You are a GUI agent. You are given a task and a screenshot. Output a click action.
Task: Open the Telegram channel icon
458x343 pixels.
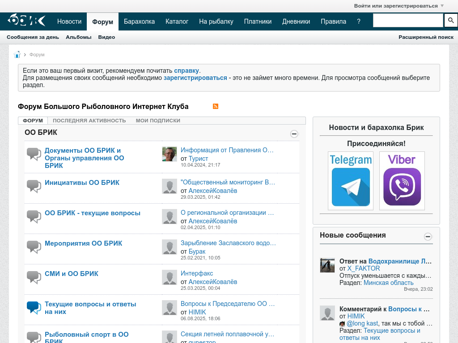click(351, 181)
